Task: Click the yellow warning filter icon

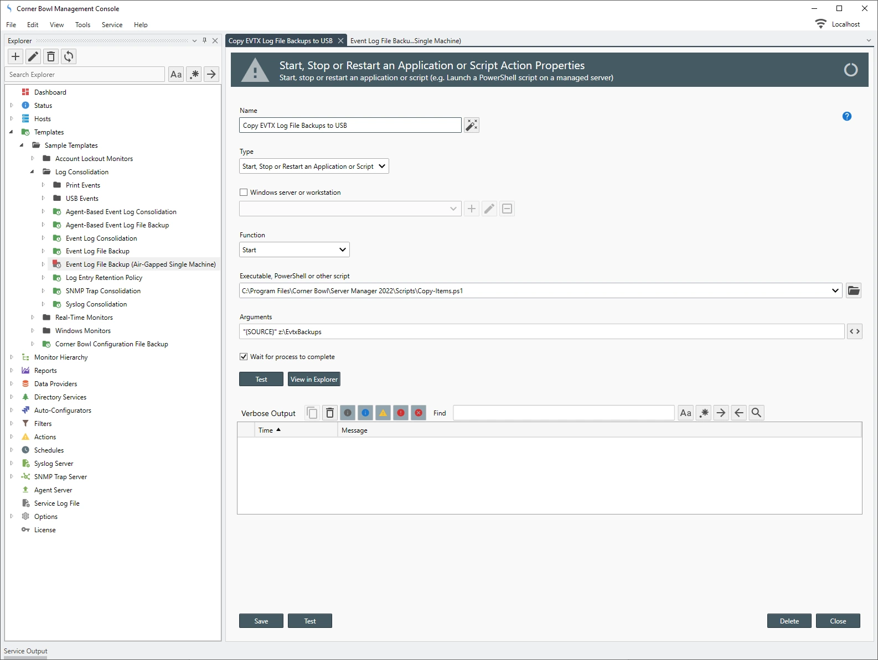Action: [x=383, y=413]
